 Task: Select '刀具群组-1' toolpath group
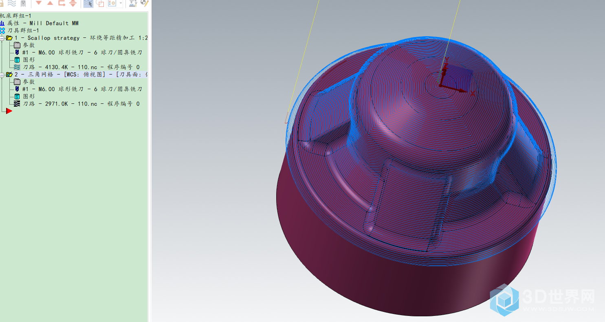pyautogui.click(x=23, y=31)
